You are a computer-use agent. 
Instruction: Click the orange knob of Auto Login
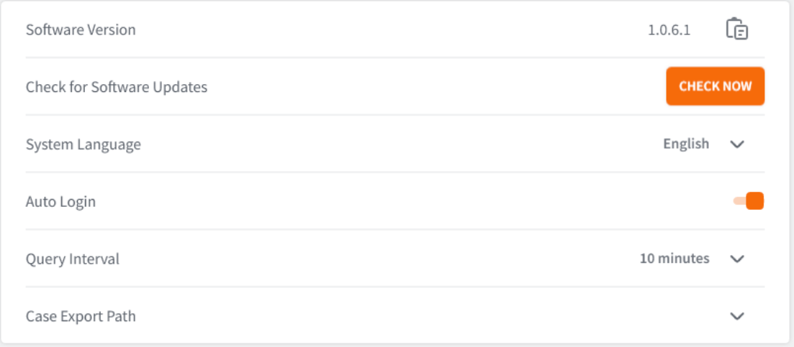point(754,201)
